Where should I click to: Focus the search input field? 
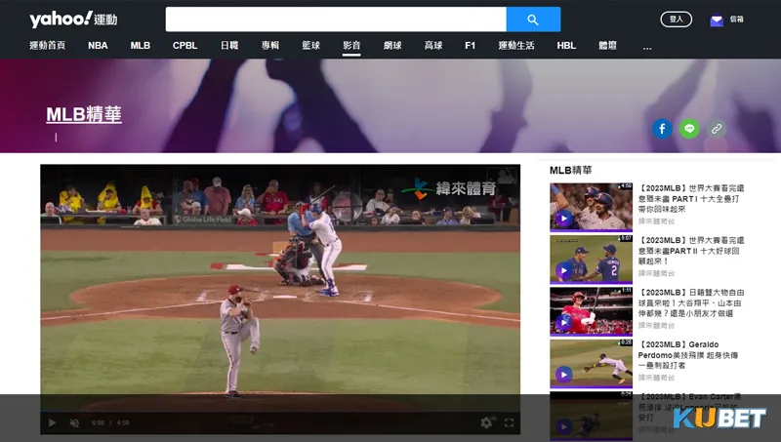336,20
